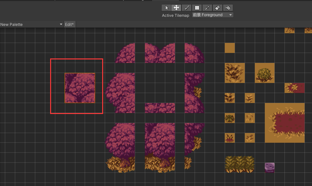This screenshot has height=186, width=312.
Task: Select the highlighted pink foliage tile
Action: 80,88
